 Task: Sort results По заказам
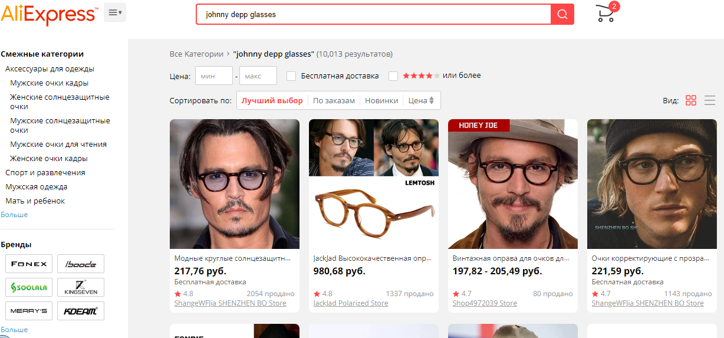pos(334,101)
